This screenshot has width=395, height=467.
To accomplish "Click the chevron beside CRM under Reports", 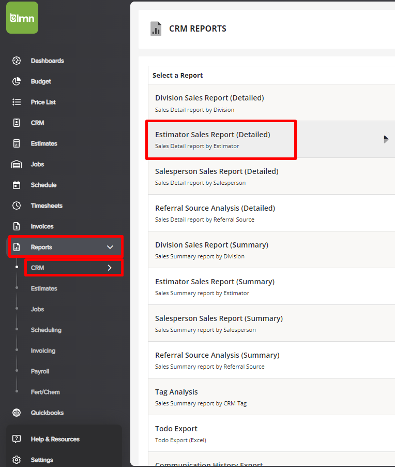I will [x=110, y=268].
